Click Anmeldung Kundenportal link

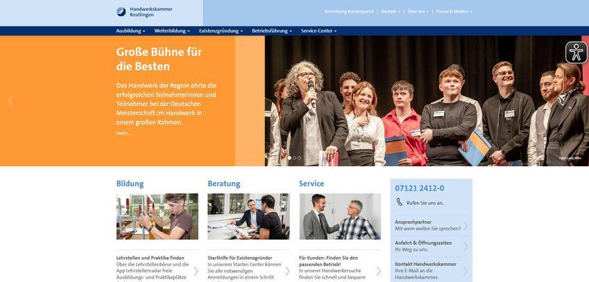(x=349, y=12)
